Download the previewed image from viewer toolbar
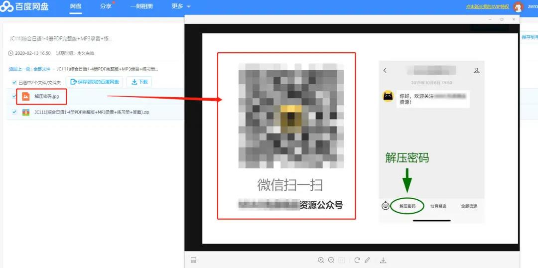The image size is (538, 268). click(384, 260)
